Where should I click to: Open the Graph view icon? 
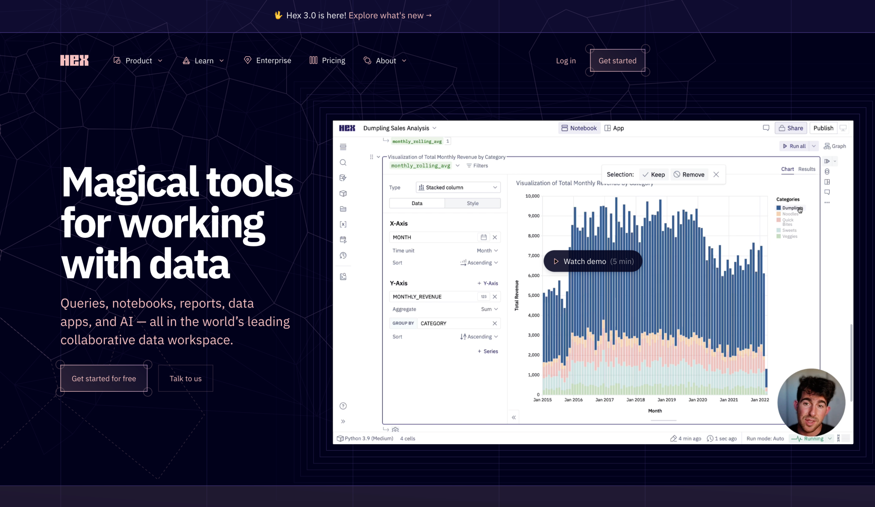point(835,146)
